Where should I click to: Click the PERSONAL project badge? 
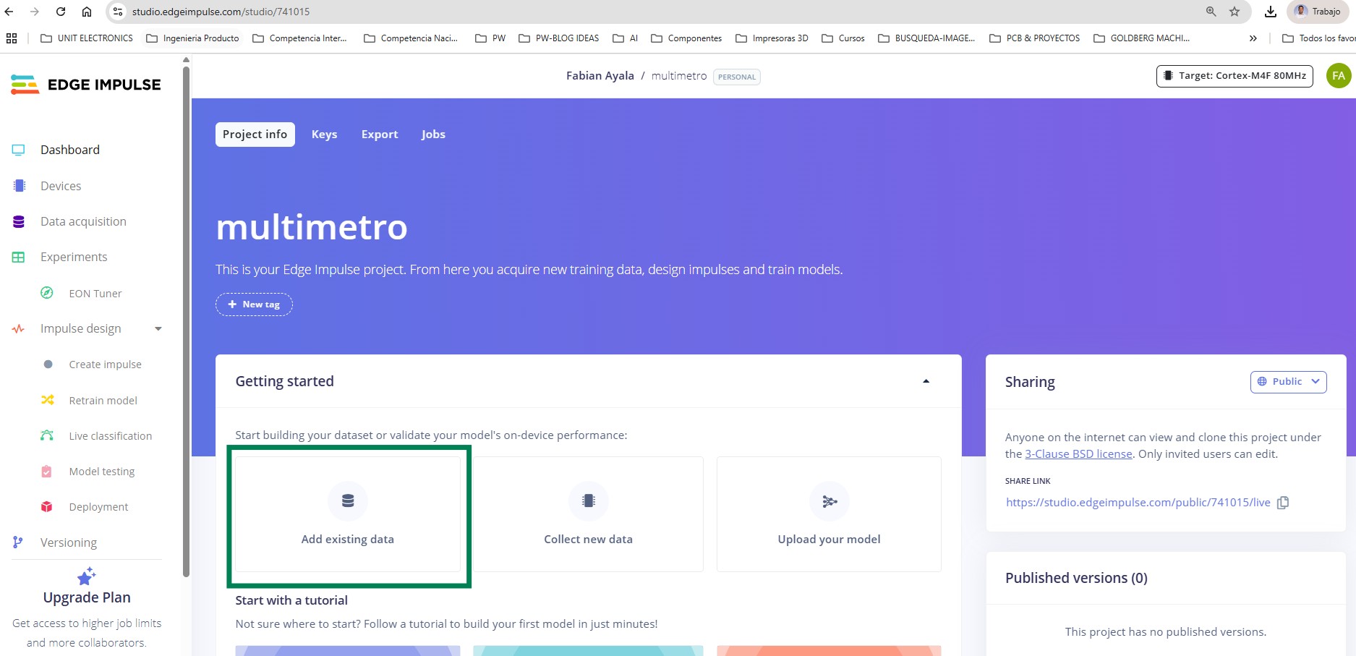[x=737, y=77]
